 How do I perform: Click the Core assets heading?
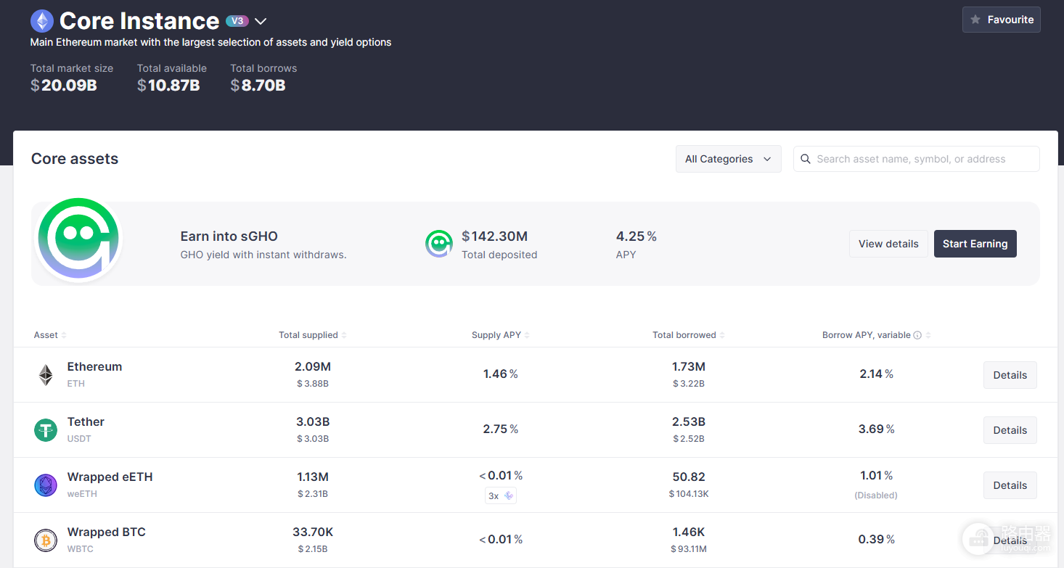pyautogui.click(x=75, y=159)
